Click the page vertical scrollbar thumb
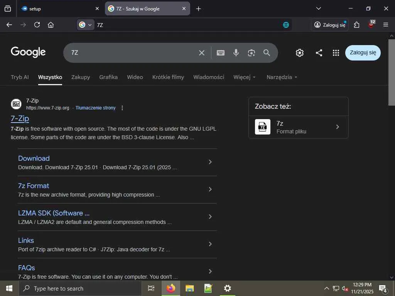 (392, 72)
